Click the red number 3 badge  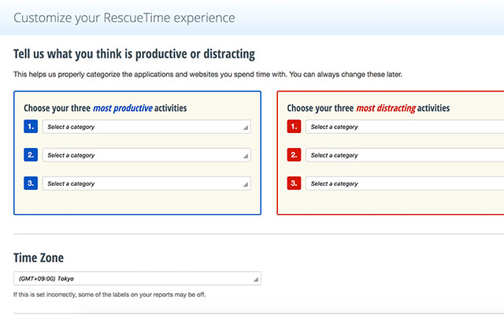[x=294, y=183]
